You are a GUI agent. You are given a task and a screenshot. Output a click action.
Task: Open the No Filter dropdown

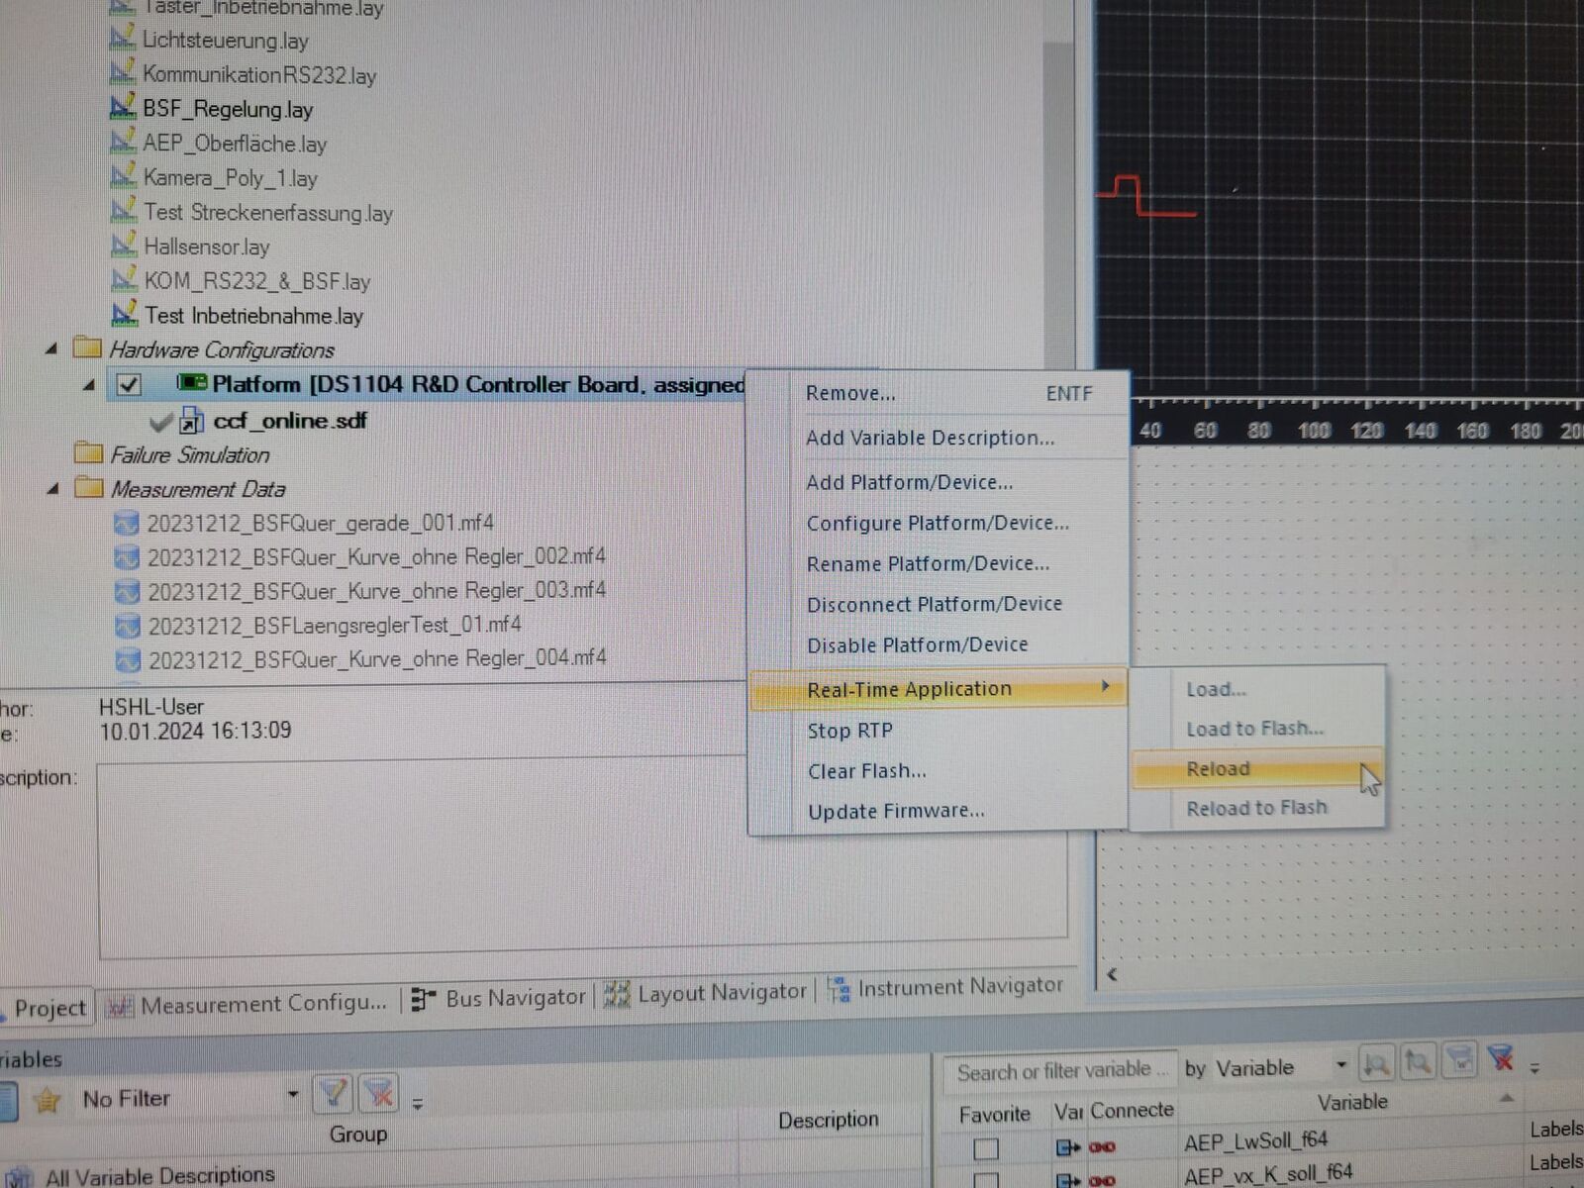click(x=293, y=1095)
